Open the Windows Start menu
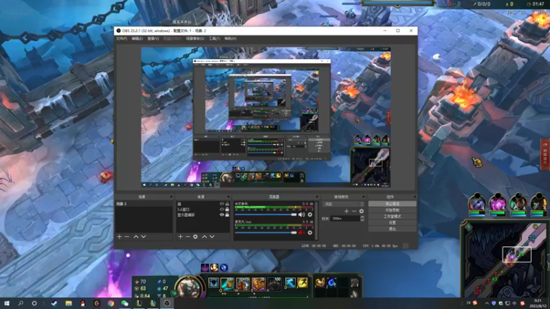This screenshot has height=309, width=550. 7,303
